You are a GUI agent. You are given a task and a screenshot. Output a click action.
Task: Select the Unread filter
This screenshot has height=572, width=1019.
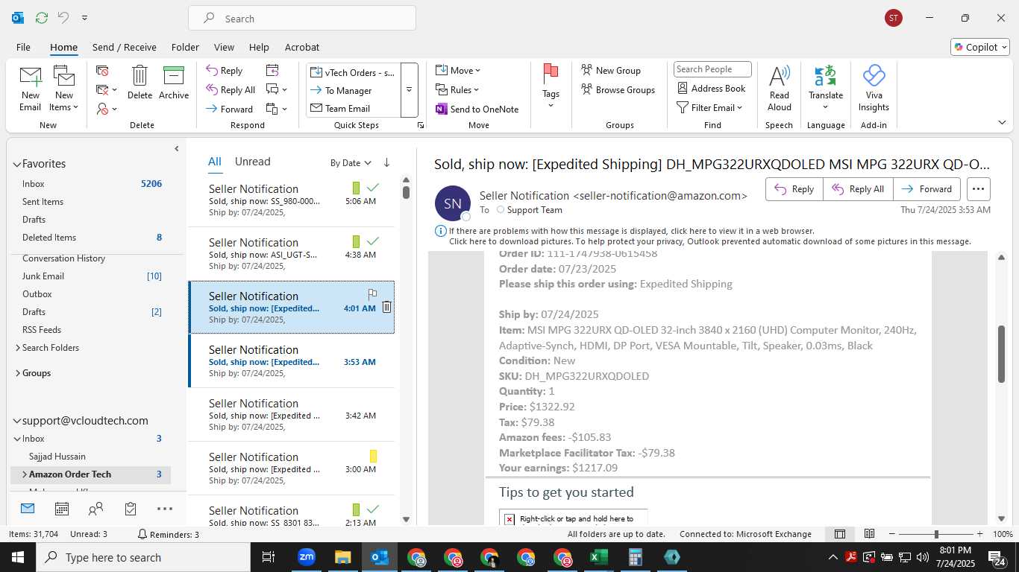252,161
